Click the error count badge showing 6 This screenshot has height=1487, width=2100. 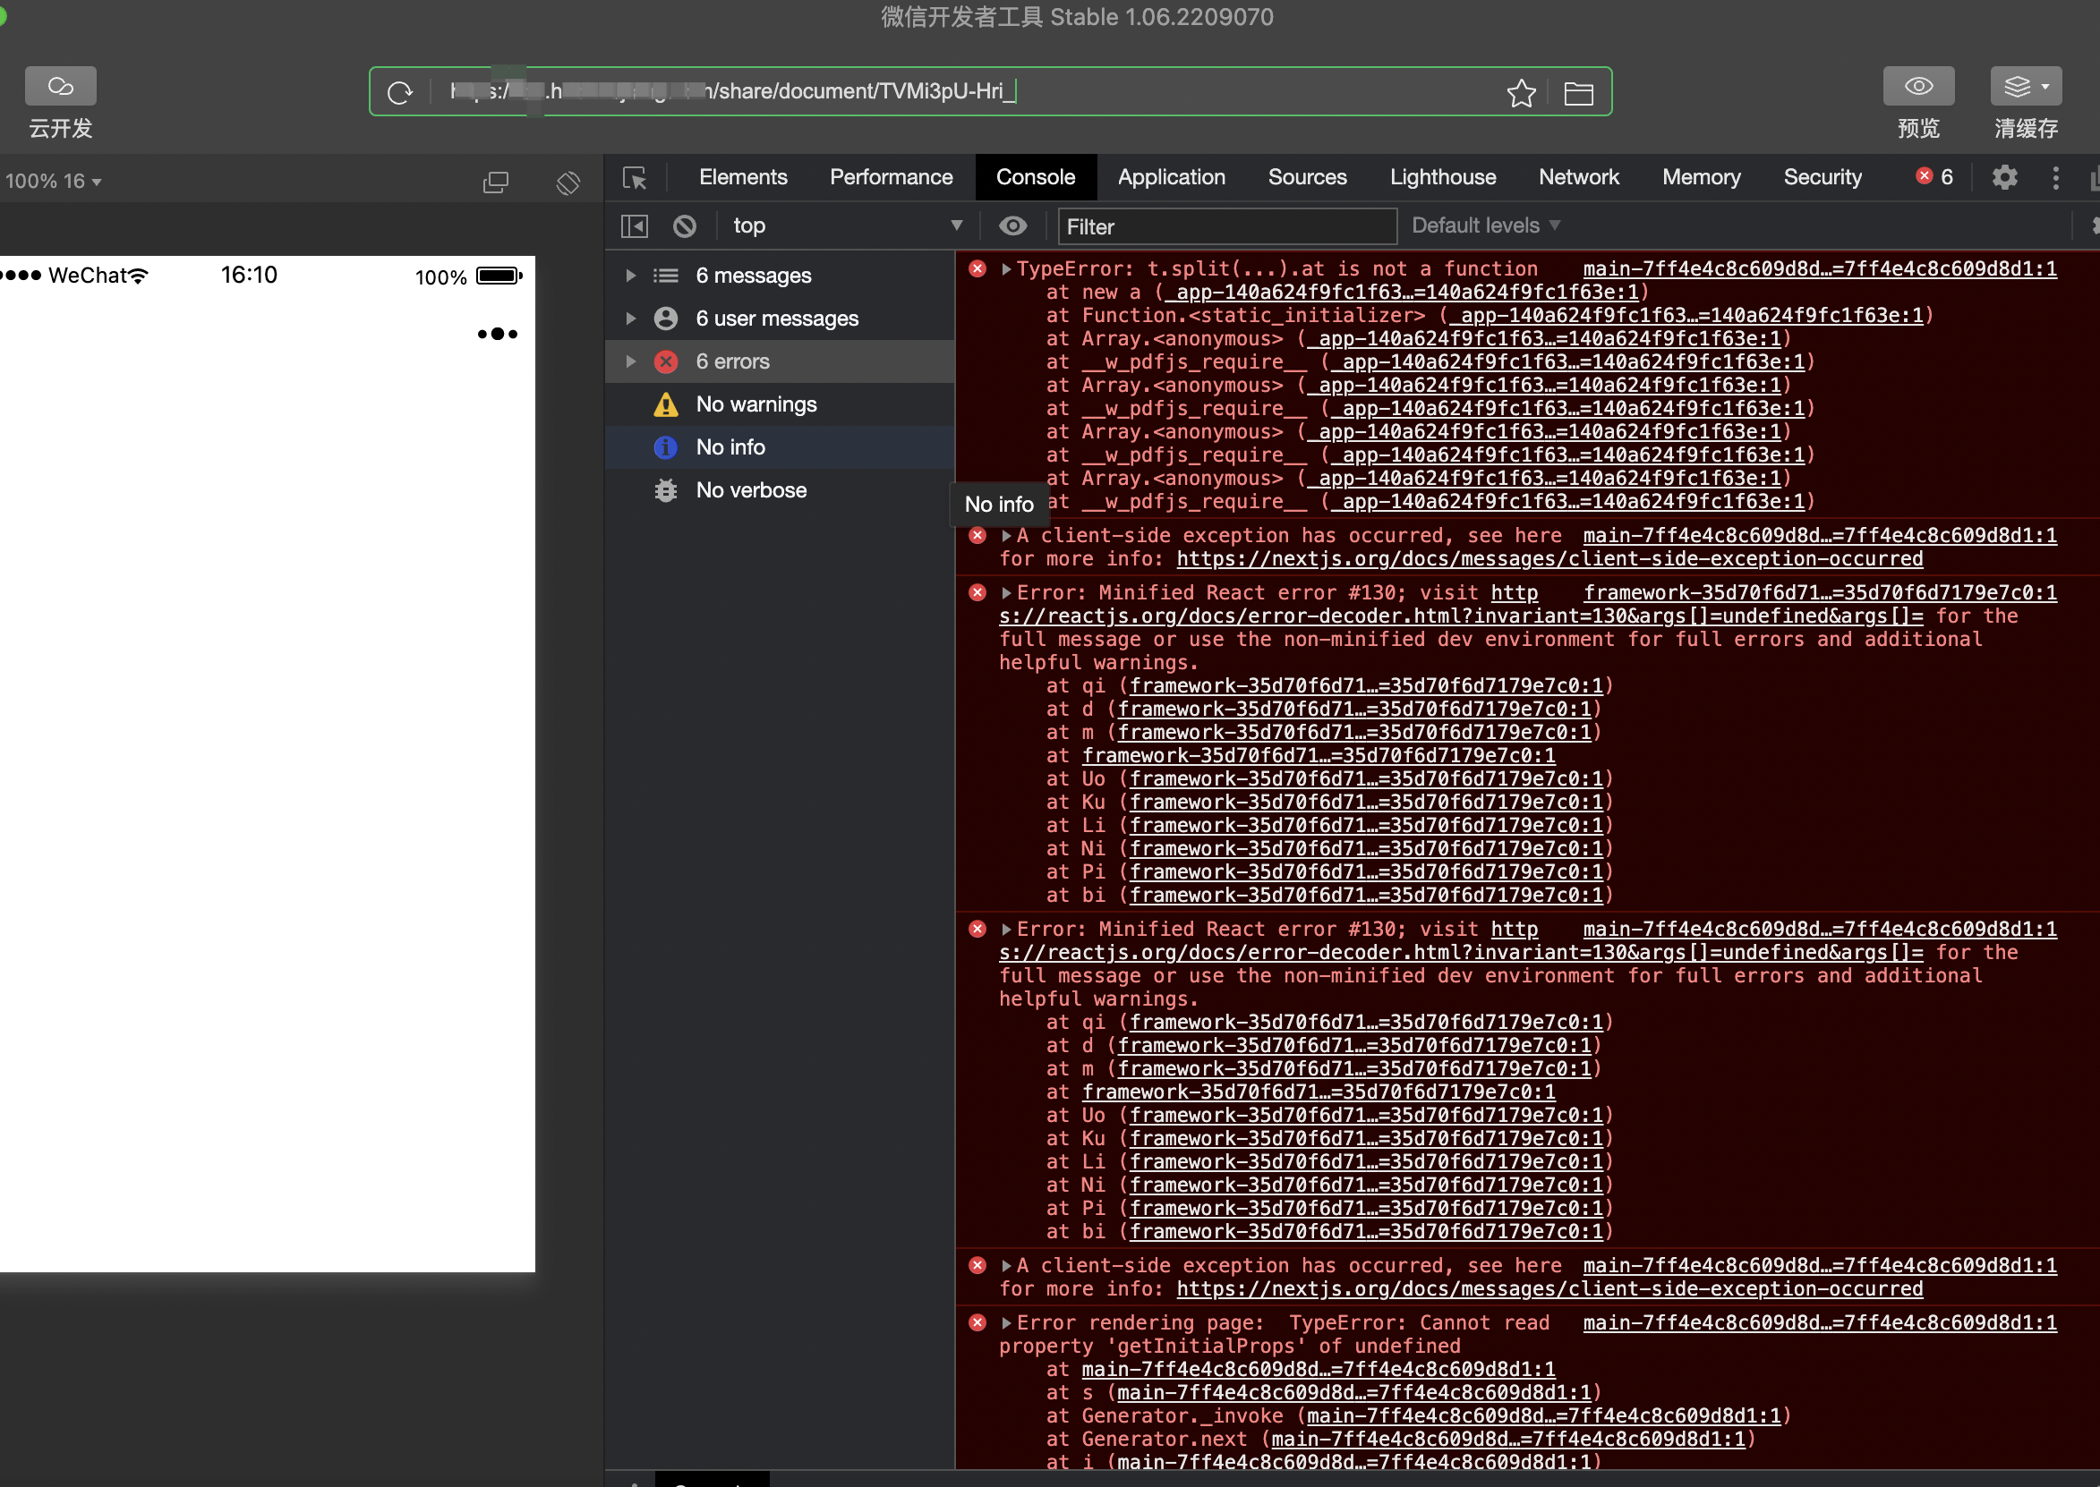pos(1934,177)
